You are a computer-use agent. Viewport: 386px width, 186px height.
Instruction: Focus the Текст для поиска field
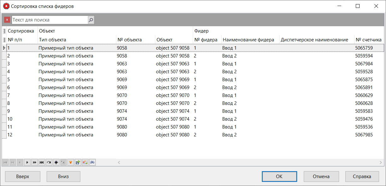49,20
